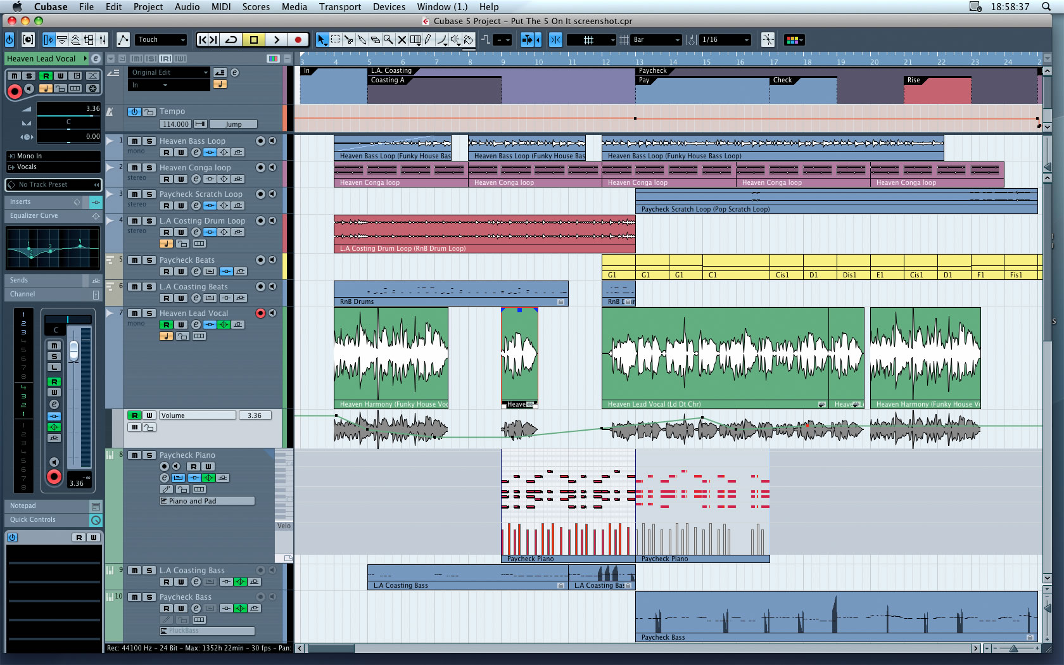Disable record arm on Heaven Lead Vocal track

(260, 313)
